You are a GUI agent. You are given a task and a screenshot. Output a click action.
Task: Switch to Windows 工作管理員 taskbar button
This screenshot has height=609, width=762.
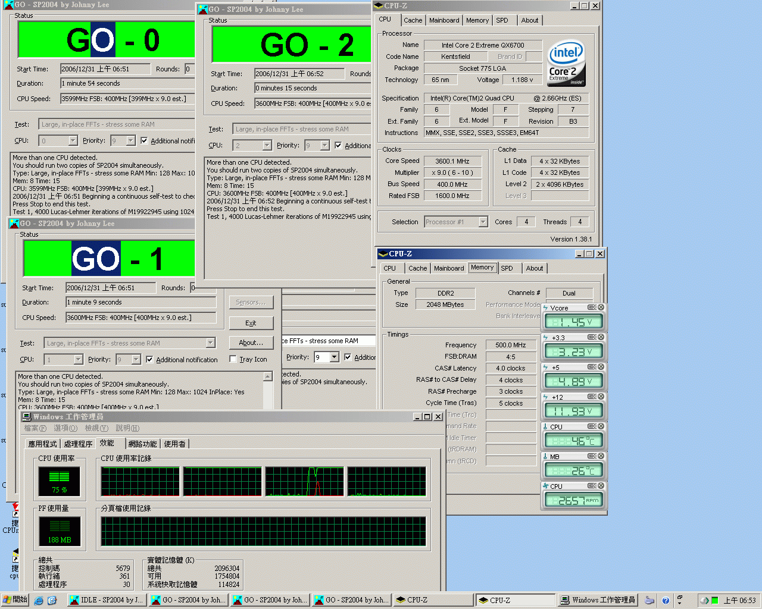(598, 600)
